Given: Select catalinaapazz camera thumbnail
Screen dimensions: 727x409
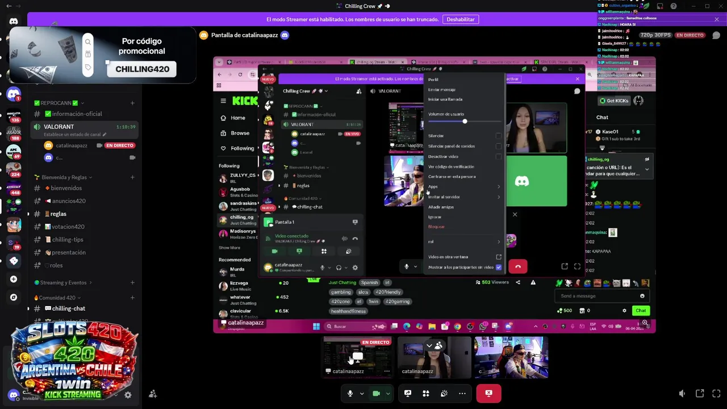Looking at the screenshot, I should [434, 357].
